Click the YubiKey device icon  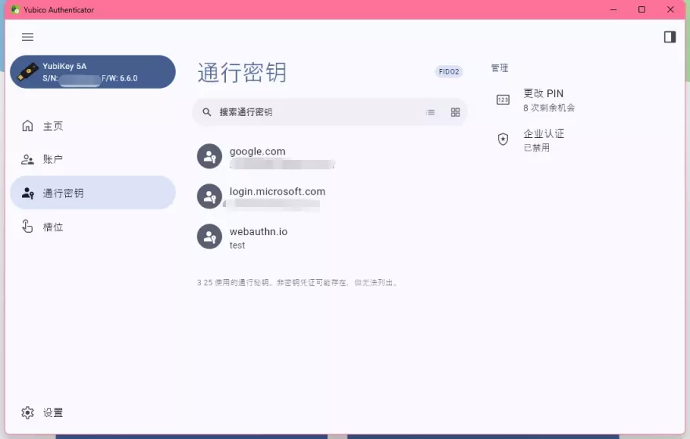29,72
